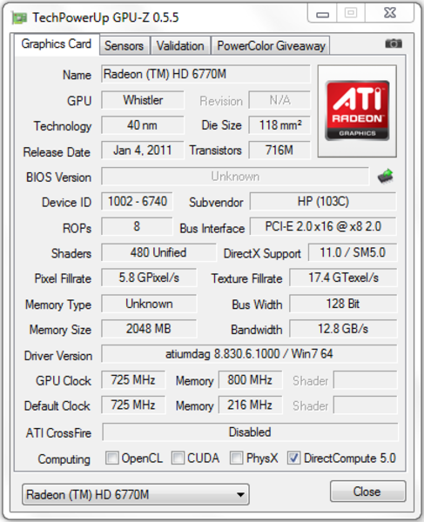Click the Driver Version field
This screenshot has width=424, height=522.
coord(249,354)
